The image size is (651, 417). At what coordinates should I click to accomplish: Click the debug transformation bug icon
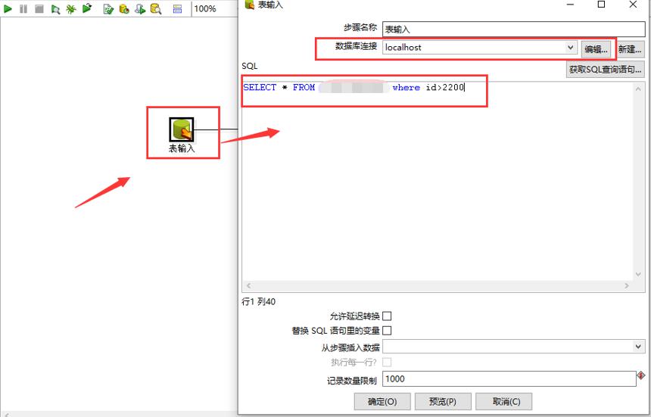71,9
